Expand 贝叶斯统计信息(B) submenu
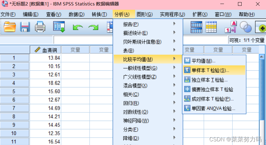The width and height of the screenshot is (266, 145). [x=148, y=42]
